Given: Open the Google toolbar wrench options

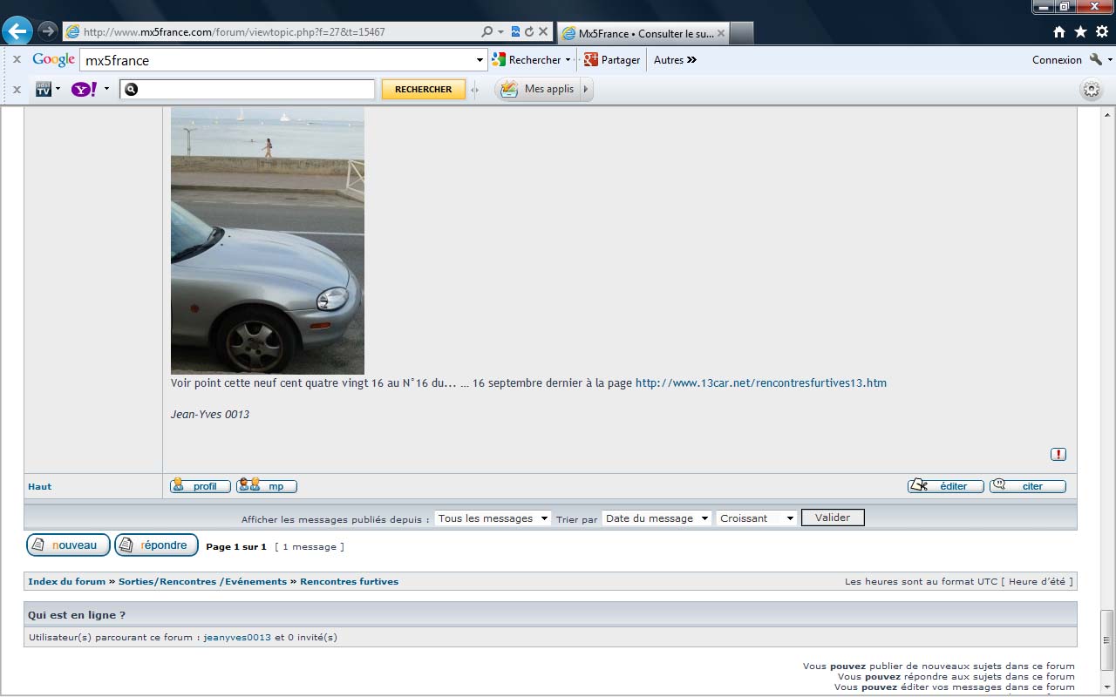Looking at the screenshot, I should pyautogui.click(x=1096, y=60).
